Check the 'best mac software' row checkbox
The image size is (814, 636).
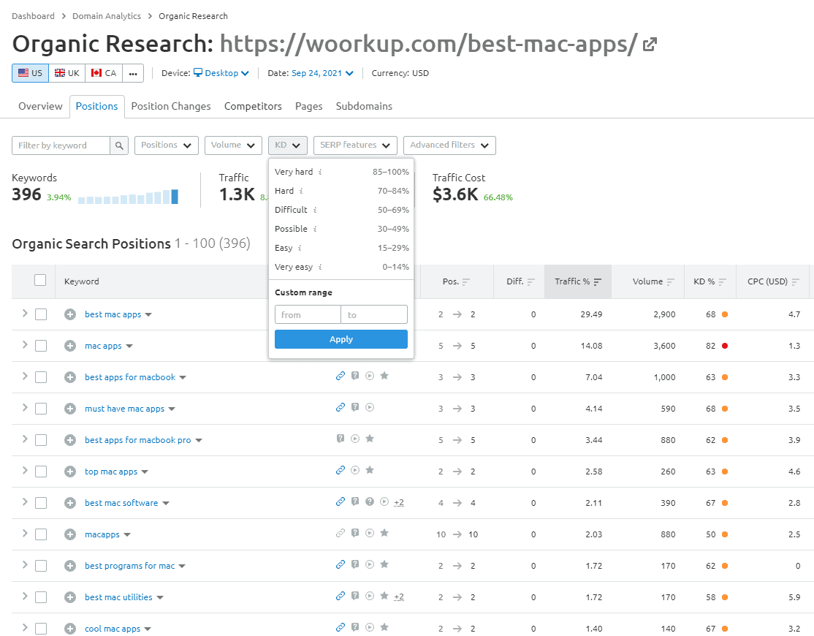(x=41, y=503)
